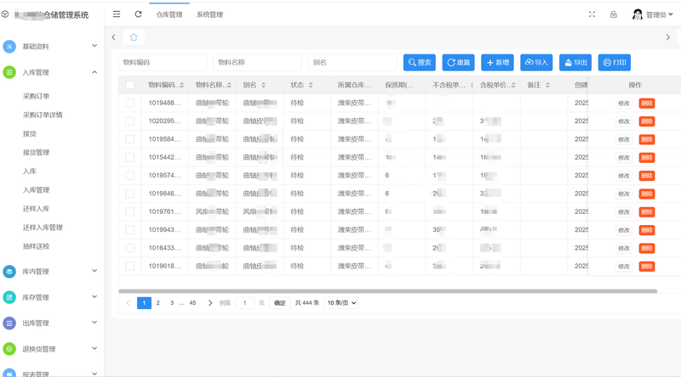This screenshot has width=681, height=377.
Task: Click 删除 on the first row
Action: tap(647, 103)
